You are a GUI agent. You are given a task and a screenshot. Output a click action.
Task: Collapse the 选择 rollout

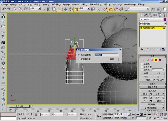(152, 56)
